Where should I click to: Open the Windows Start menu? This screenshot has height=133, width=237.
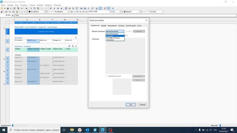click(x=4, y=130)
